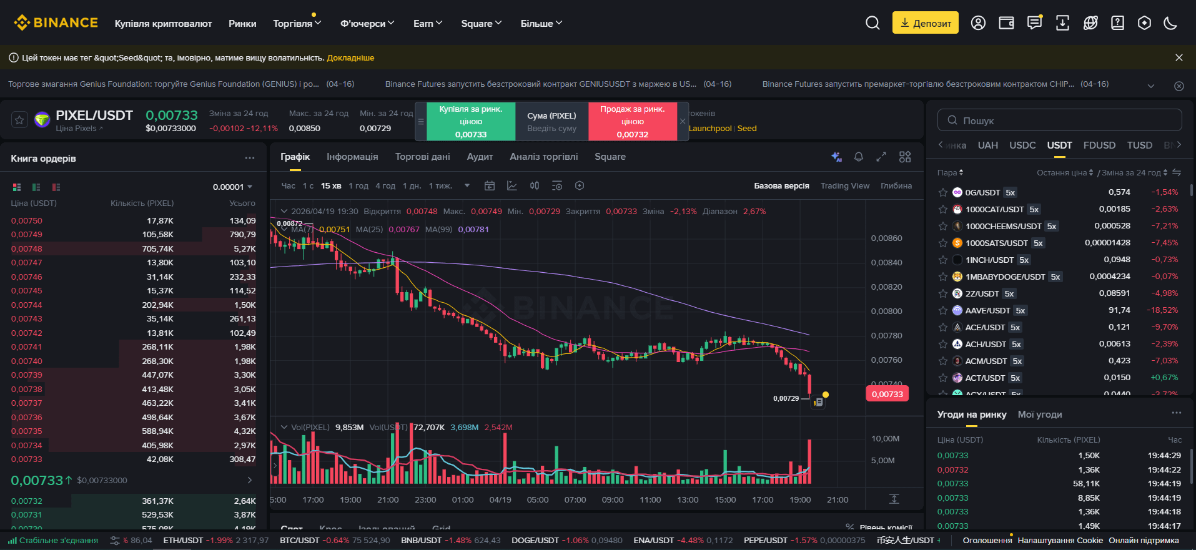Expand the announcements list chevron
Screen dimensions: 1196x550
tap(1151, 86)
